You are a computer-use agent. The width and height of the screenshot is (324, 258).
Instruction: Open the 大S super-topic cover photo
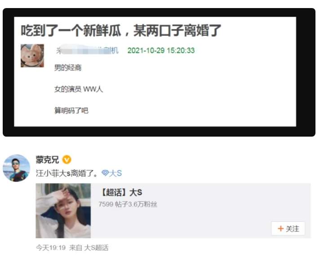click(63, 211)
